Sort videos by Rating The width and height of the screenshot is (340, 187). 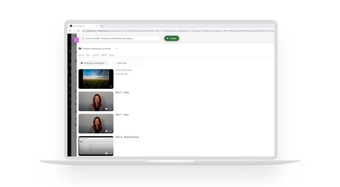(111, 55)
